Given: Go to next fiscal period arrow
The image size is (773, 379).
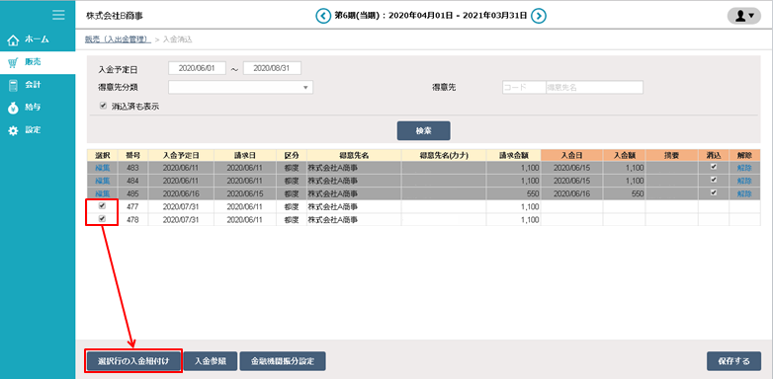Looking at the screenshot, I should click(x=540, y=16).
